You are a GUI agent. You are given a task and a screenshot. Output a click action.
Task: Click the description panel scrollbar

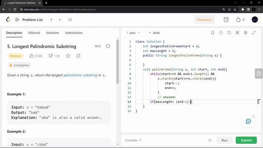coord(118,62)
